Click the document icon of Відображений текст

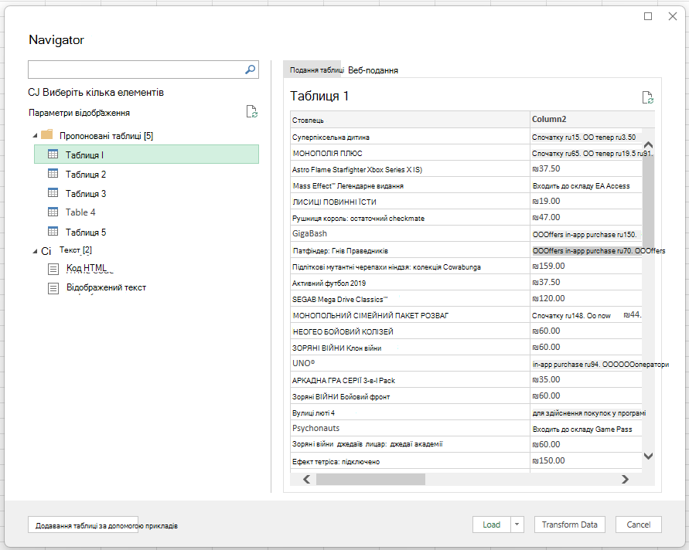pos(53,288)
